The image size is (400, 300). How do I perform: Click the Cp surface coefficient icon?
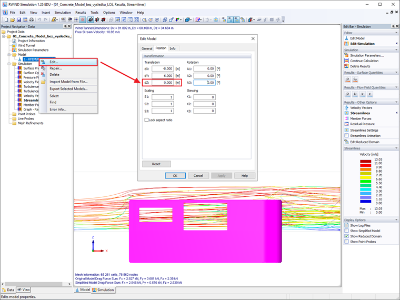tap(355, 79)
